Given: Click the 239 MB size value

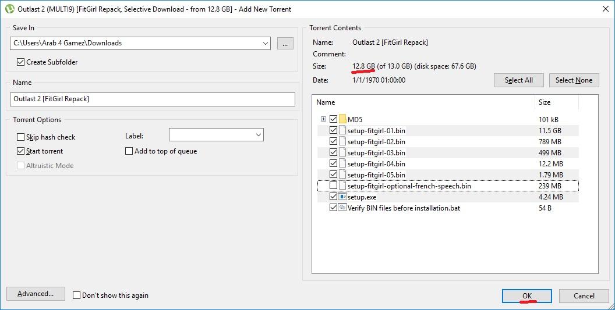Looking at the screenshot, I should pos(550,186).
